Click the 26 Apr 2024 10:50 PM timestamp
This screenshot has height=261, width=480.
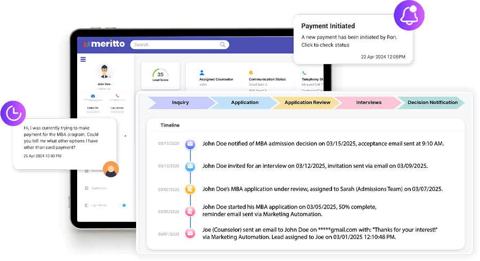pos(42,156)
